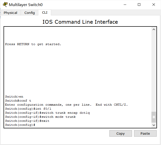Click the IOS Command Line Interface heading

click(x=80, y=22)
